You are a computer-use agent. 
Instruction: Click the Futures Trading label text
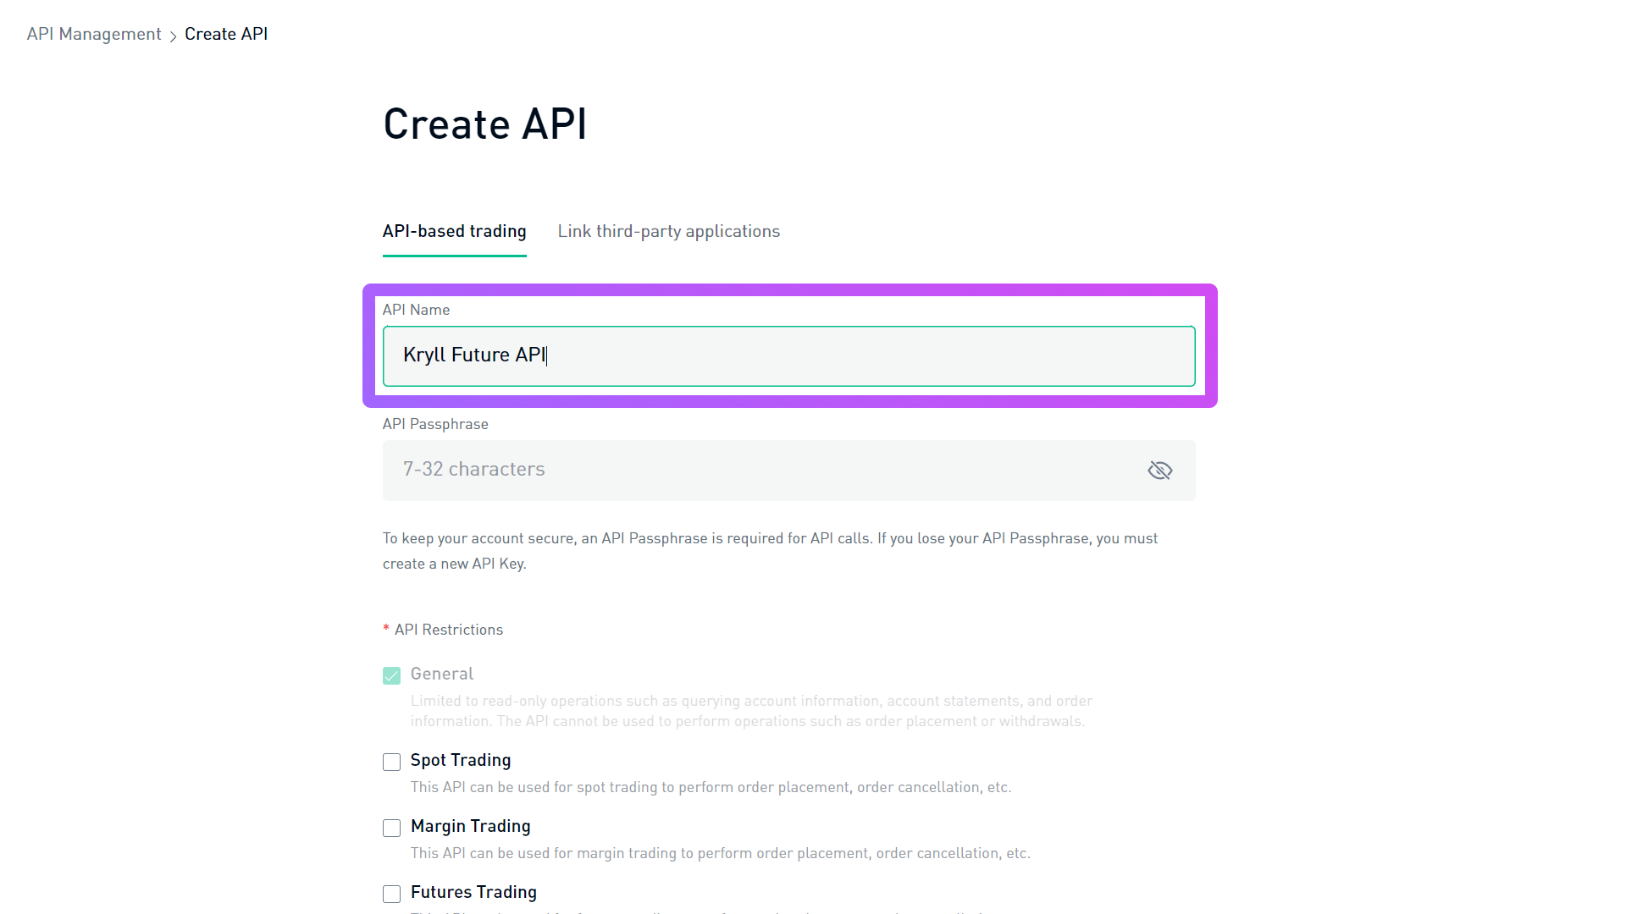[473, 892]
